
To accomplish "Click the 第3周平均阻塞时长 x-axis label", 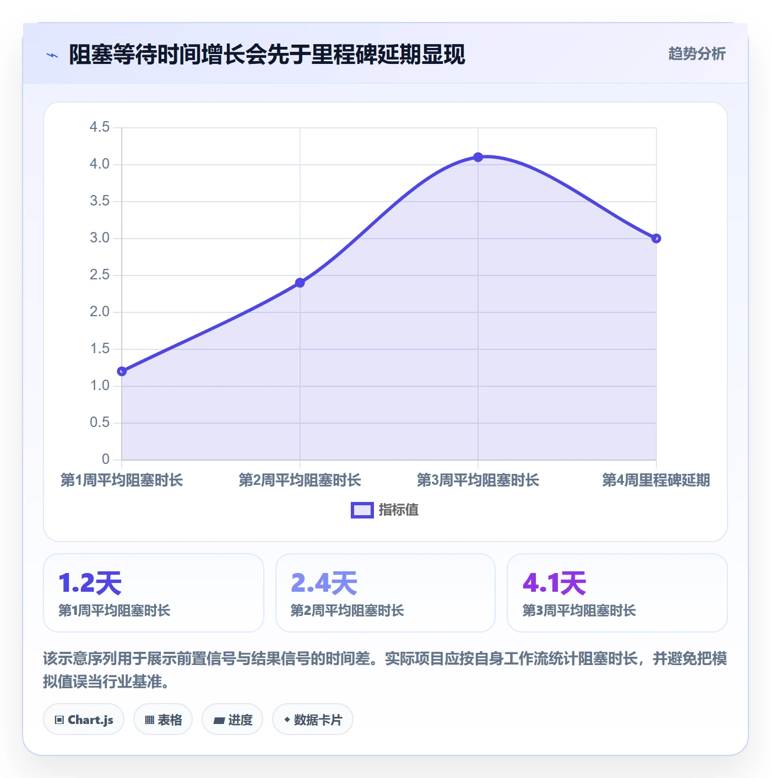I will [x=478, y=480].
